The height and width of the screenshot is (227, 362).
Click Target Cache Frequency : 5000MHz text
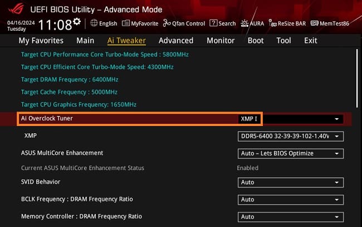(69, 92)
